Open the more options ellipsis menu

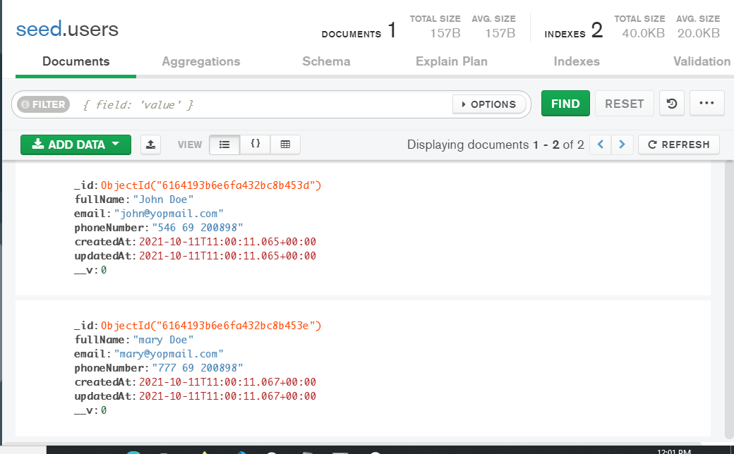[706, 104]
